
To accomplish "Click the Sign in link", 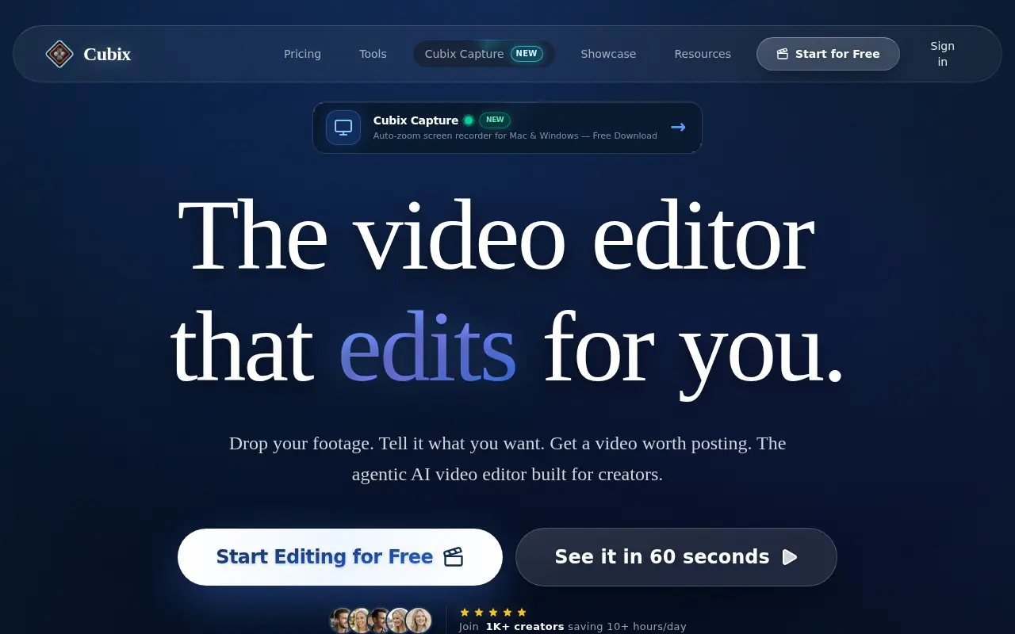I will point(942,54).
